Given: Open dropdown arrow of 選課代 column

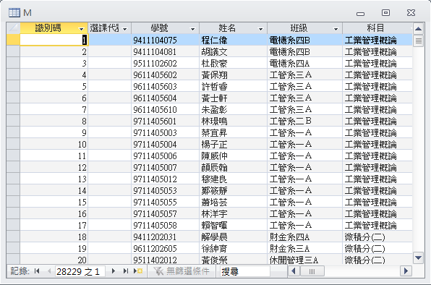Looking at the screenshot, I should coord(125,29).
